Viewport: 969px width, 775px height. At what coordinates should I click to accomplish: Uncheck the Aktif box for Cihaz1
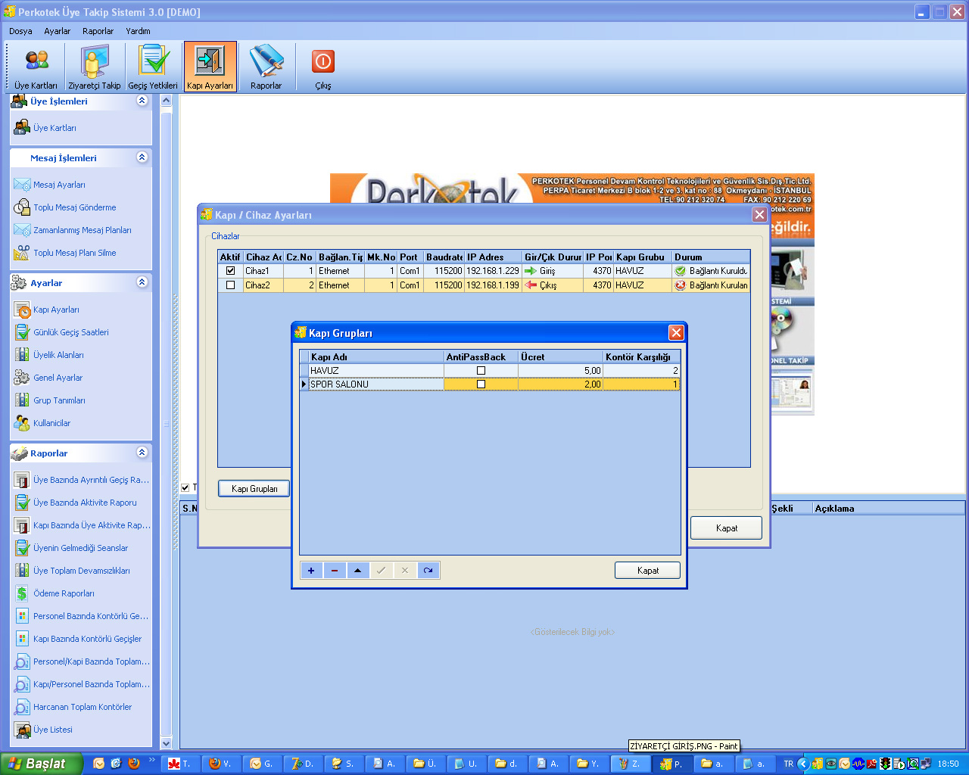(x=230, y=271)
